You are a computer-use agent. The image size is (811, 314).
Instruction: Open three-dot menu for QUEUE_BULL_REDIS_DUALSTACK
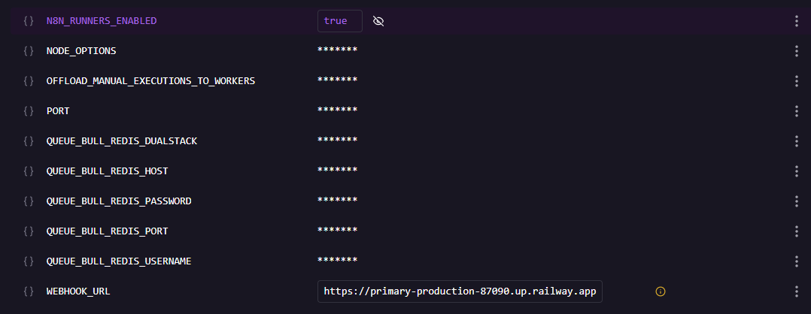(796, 141)
